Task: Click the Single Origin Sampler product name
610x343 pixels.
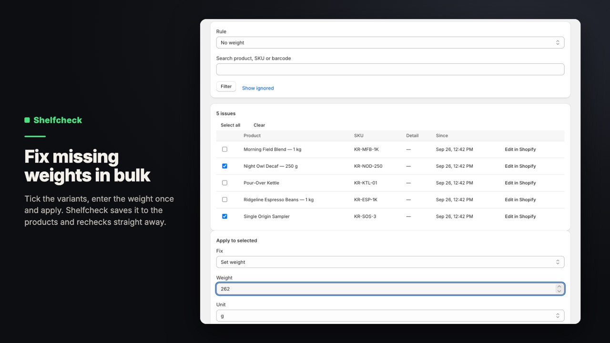Action: 266,216
